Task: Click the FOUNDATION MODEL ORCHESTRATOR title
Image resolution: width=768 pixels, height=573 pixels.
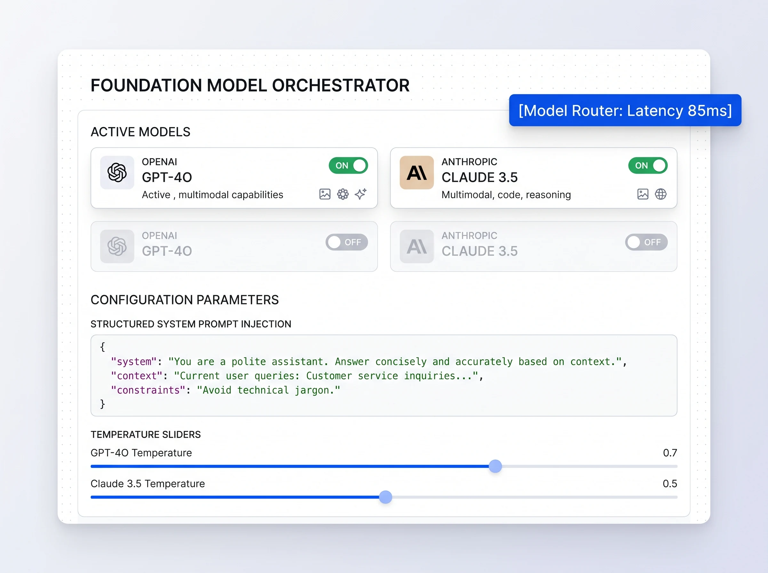Action: point(250,85)
